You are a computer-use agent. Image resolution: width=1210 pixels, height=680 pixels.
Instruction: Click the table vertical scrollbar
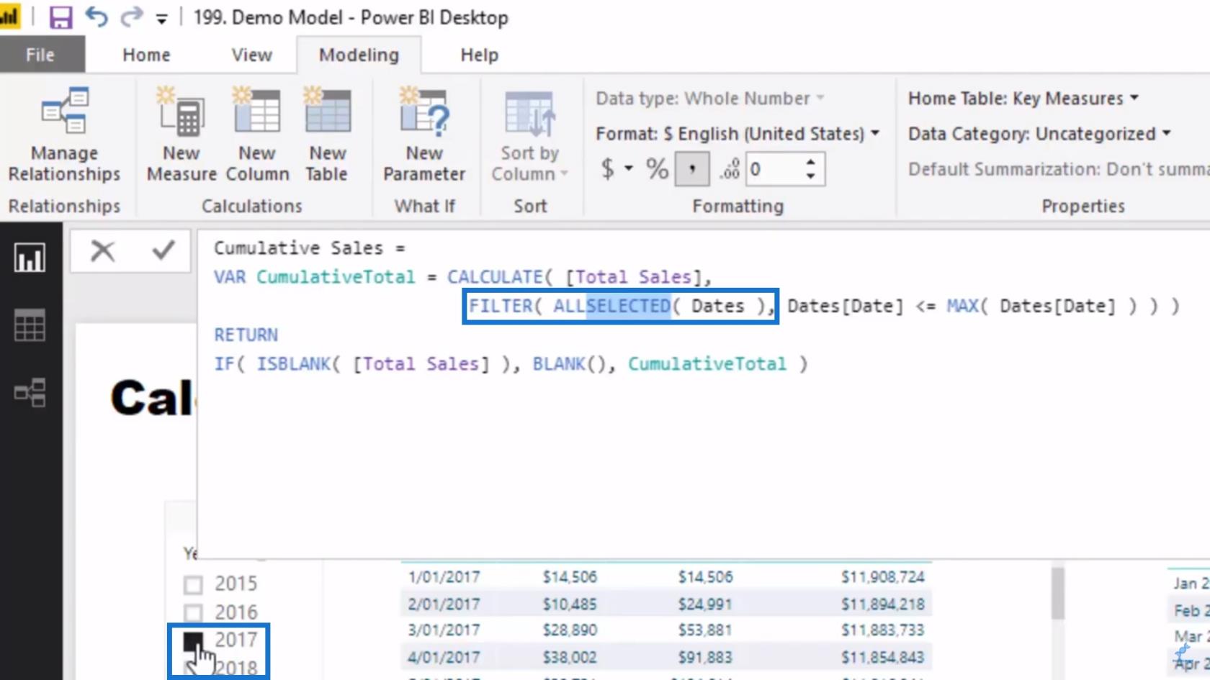point(1057,594)
